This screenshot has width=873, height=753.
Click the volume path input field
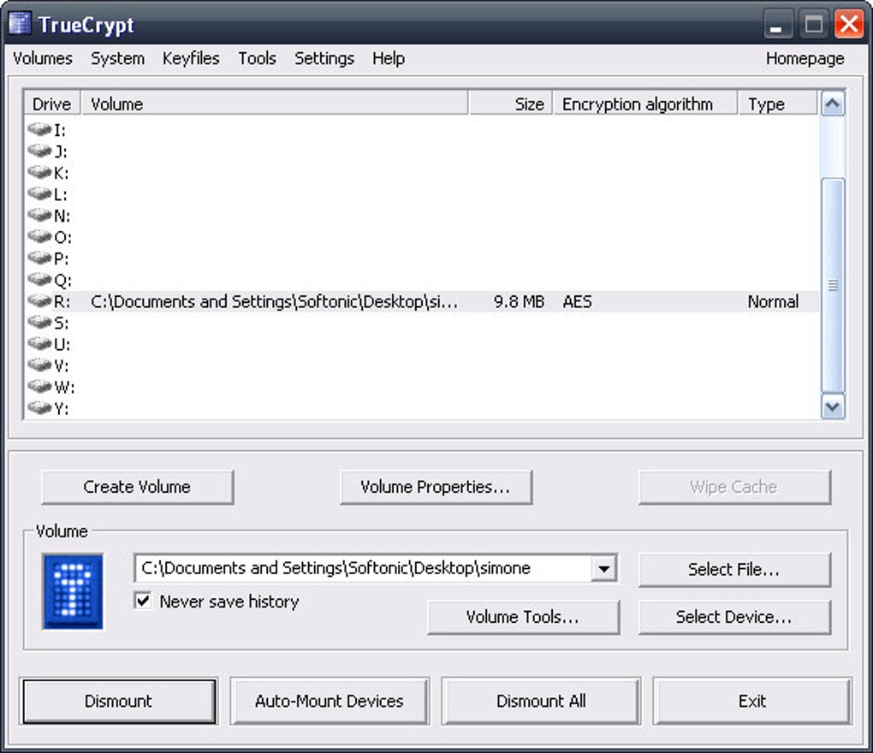[x=364, y=569]
